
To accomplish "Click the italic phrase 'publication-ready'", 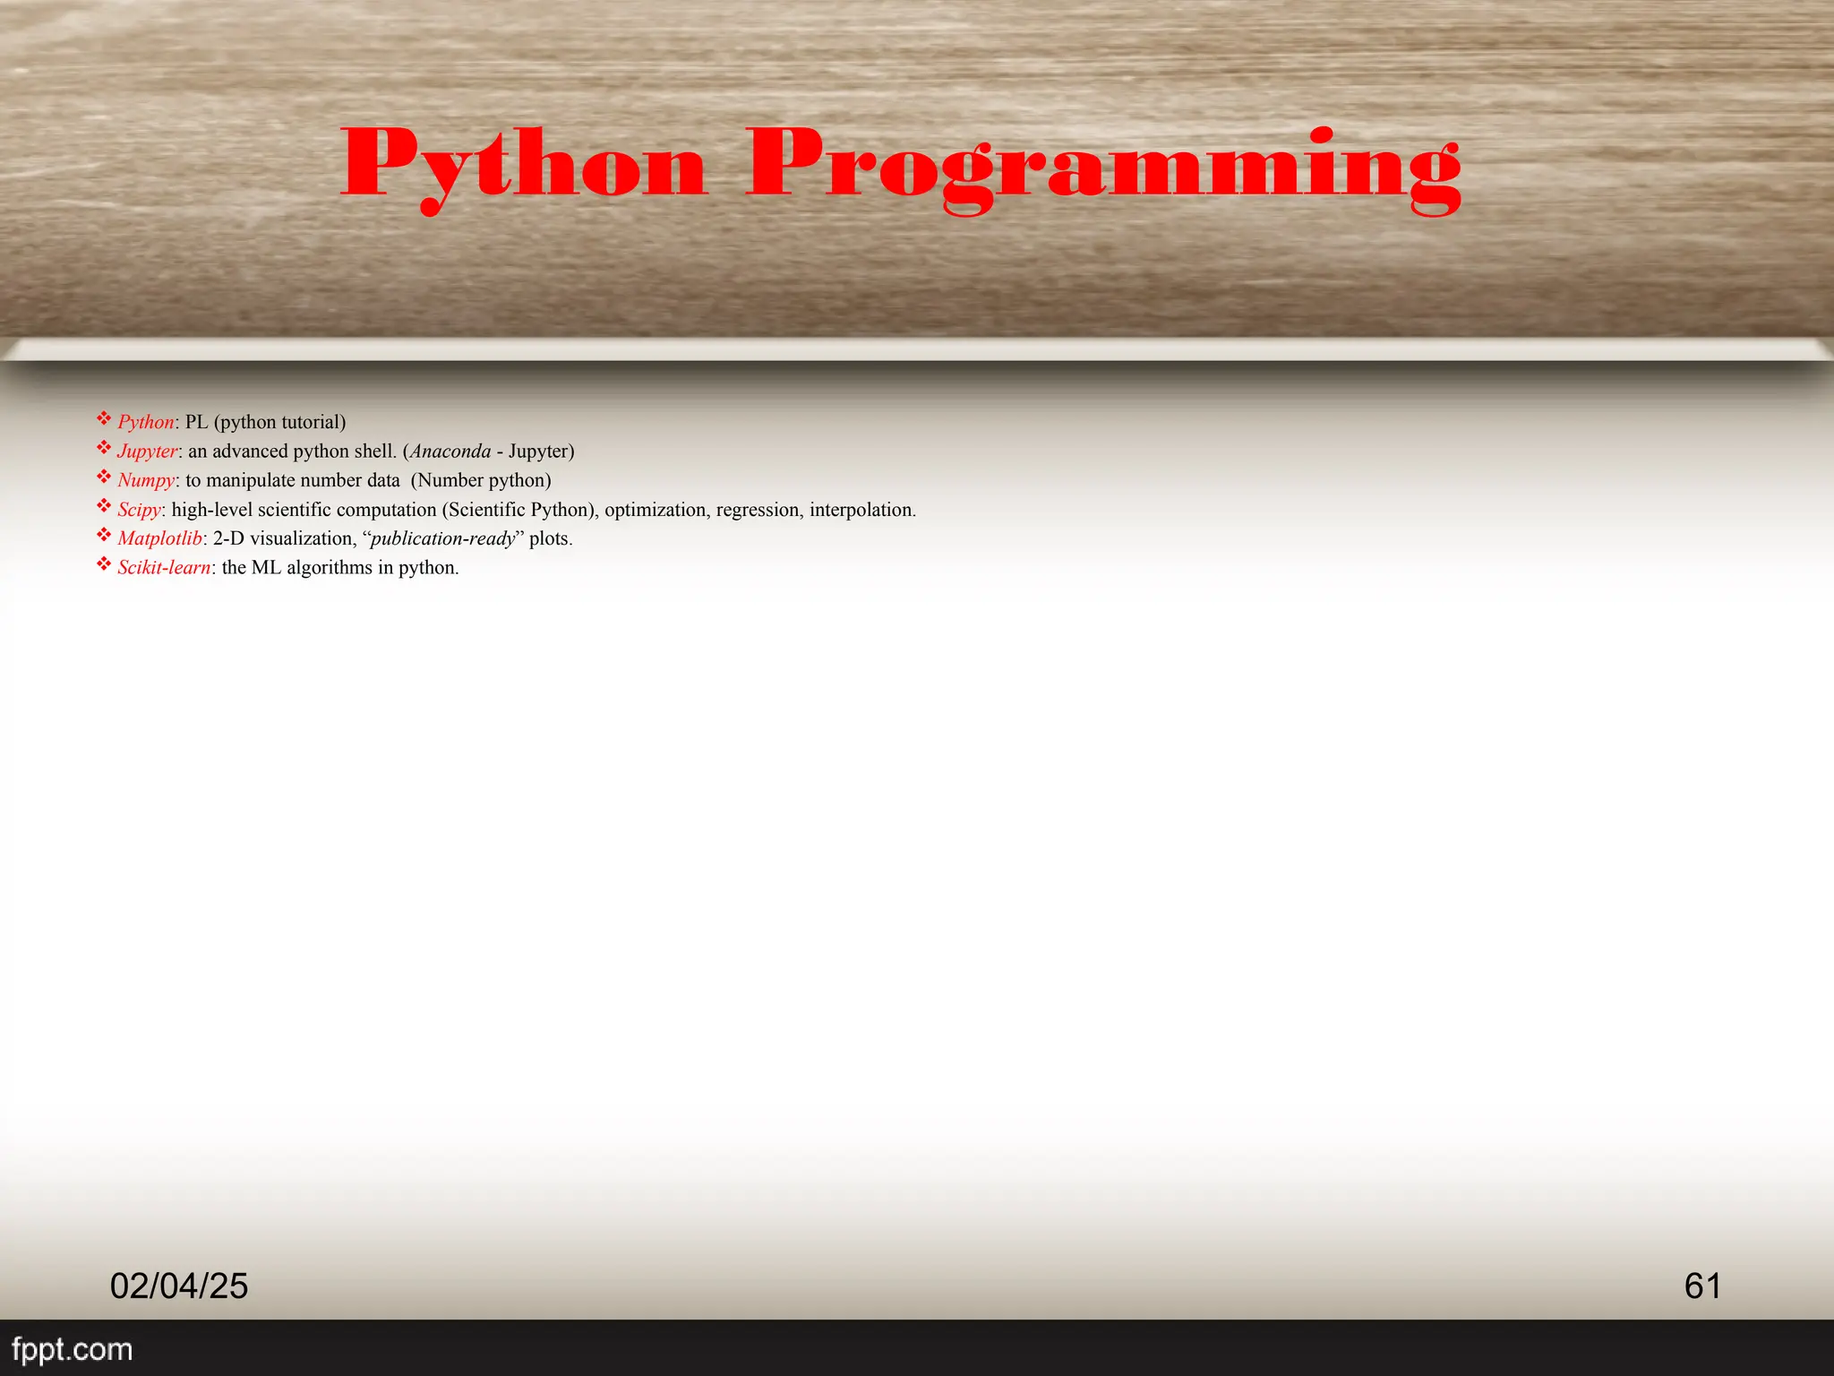I will coord(443,538).
